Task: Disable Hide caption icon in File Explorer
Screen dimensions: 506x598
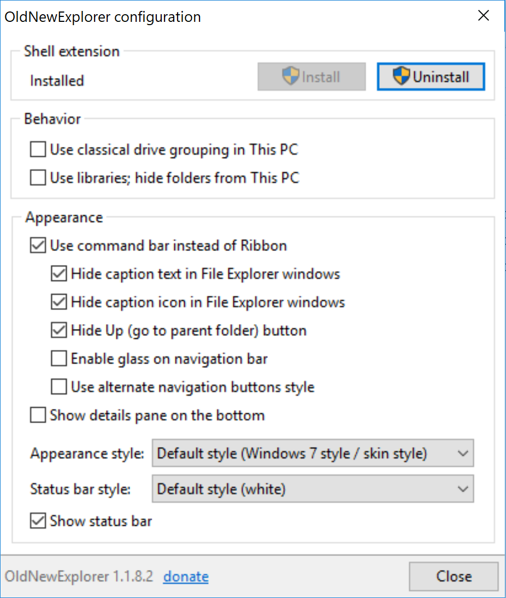Action: 59,302
